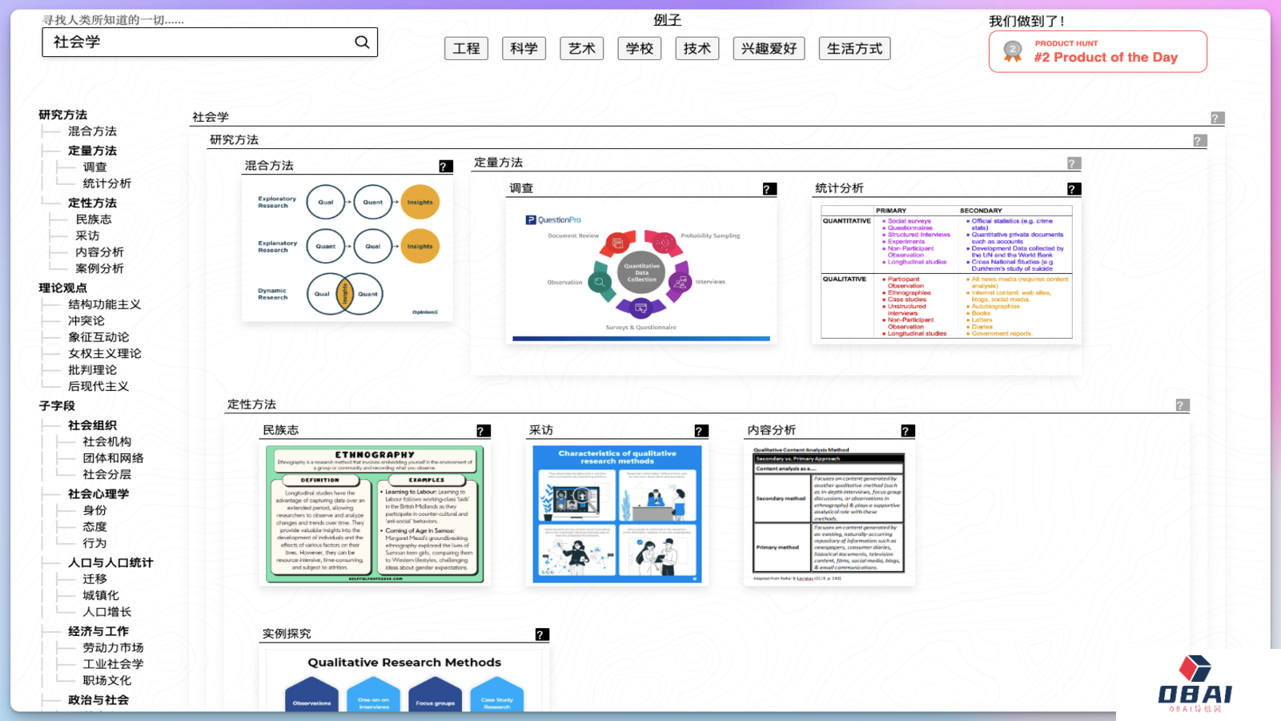Screen dimensions: 1281x721
Task: Select 定性方法 in the sidebar tree
Action: 92,203
